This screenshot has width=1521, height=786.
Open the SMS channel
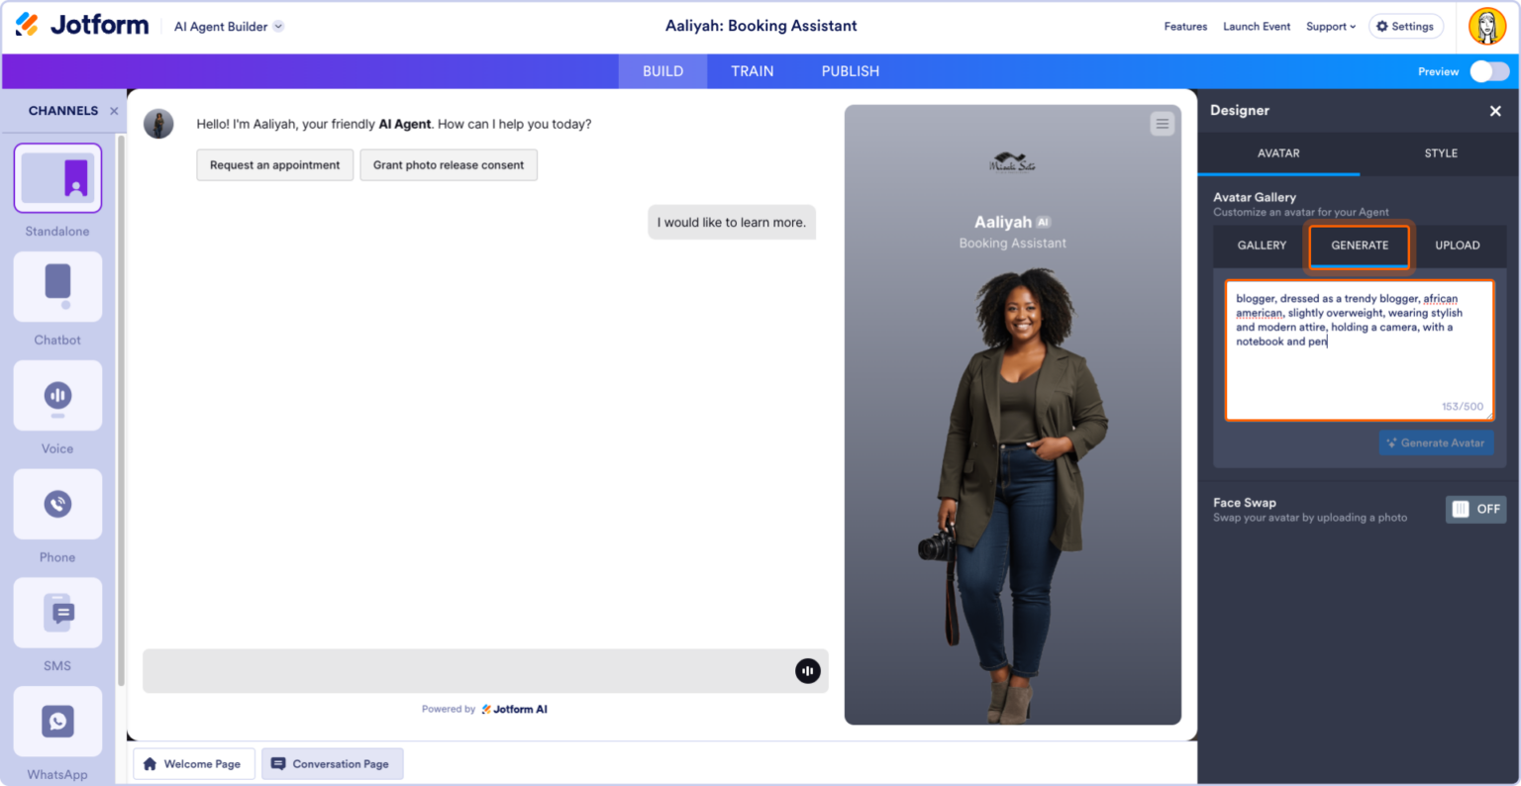pyautogui.click(x=56, y=612)
